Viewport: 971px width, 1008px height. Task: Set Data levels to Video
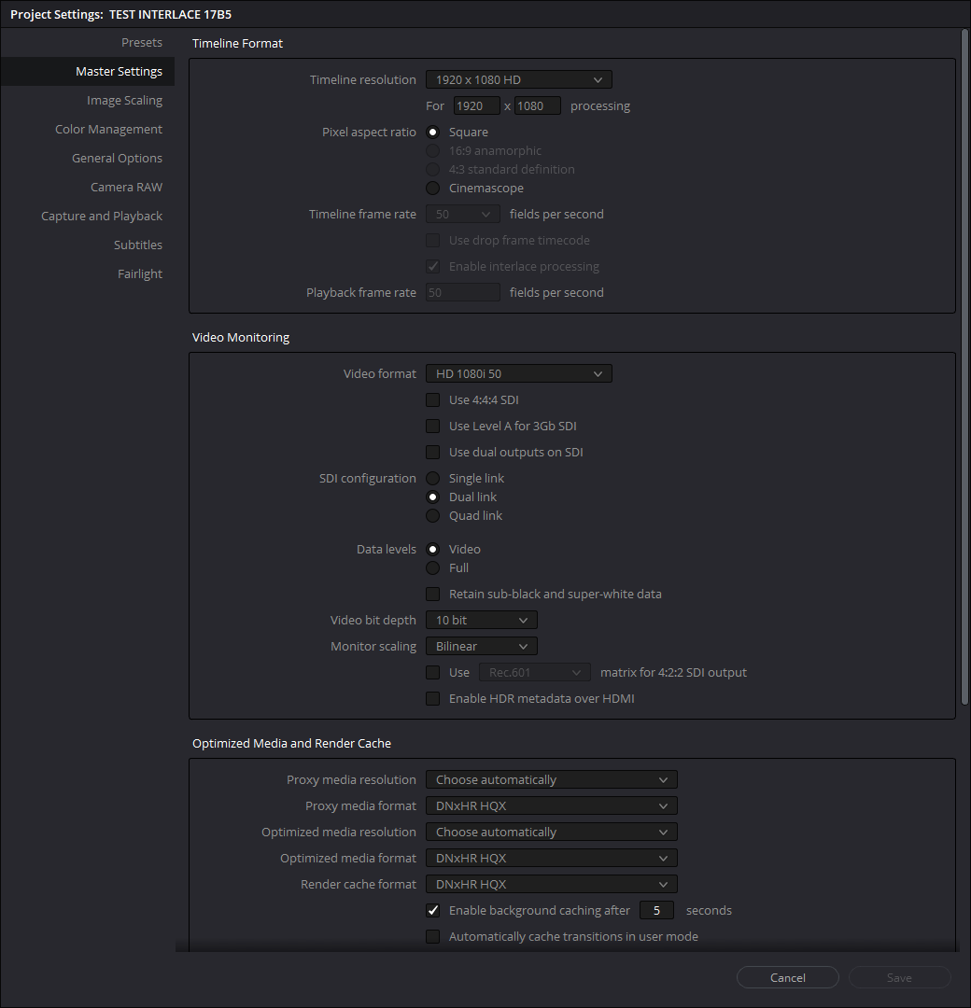[x=433, y=549]
